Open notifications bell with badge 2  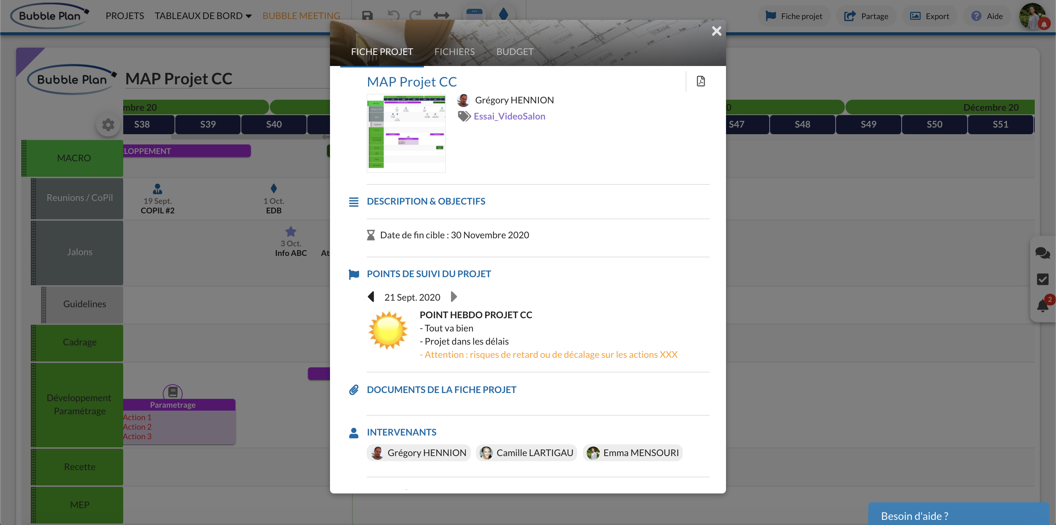click(x=1043, y=305)
